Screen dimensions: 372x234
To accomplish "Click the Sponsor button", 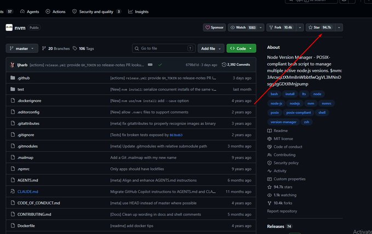I will pos(214,27).
